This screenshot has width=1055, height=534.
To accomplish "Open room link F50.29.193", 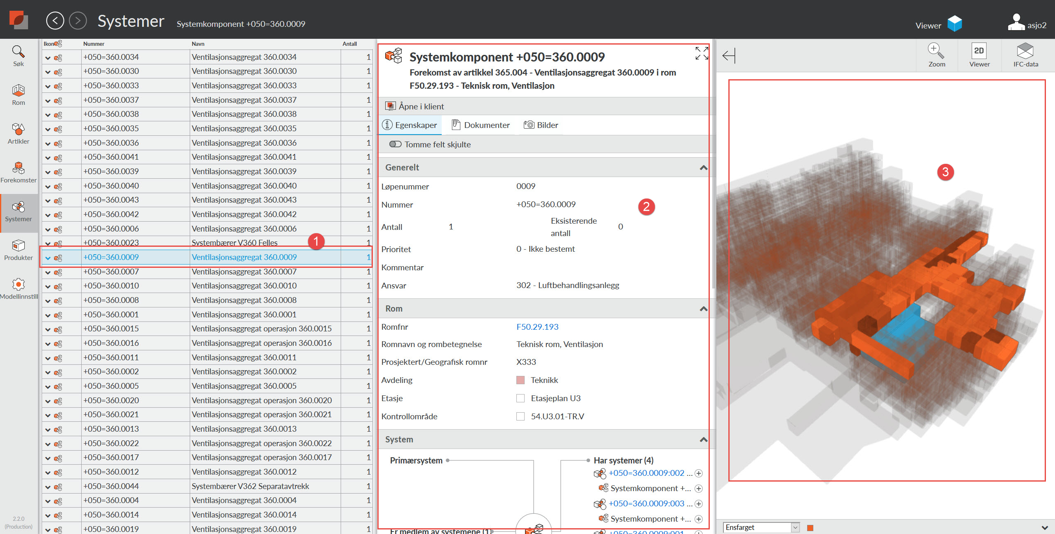I will [x=537, y=326].
